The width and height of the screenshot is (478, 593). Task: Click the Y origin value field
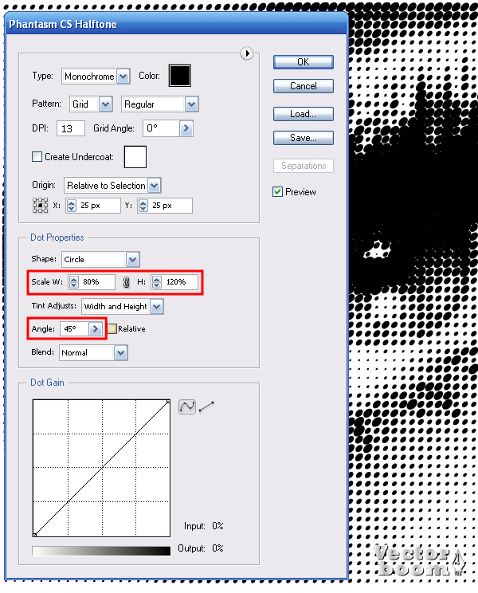(169, 206)
